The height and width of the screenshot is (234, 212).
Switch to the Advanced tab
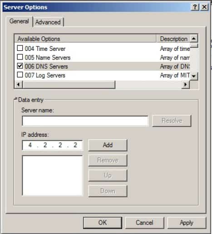[x=48, y=22]
